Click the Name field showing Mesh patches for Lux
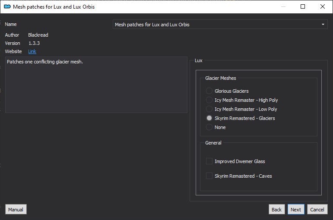The width and height of the screenshot is (333, 220). click(x=220, y=25)
